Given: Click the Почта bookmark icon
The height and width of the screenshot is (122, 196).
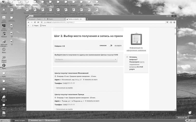Looking at the screenshot, I should pos(41,26).
